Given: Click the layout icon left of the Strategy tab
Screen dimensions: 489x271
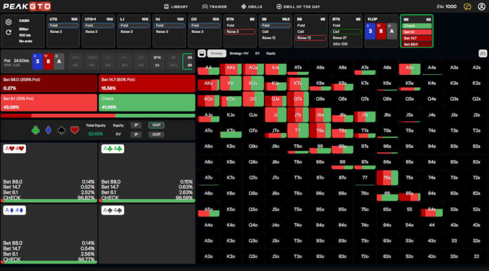Looking at the screenshot, I should coord(202,54).
